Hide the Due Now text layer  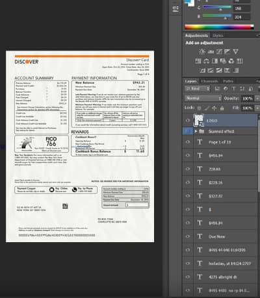click(x=188, y=236)
